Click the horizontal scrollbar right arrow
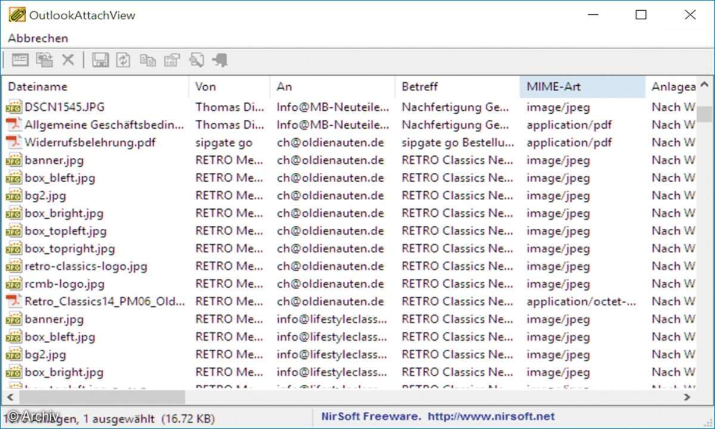This screenshot has height=429, width=715. 687,396
